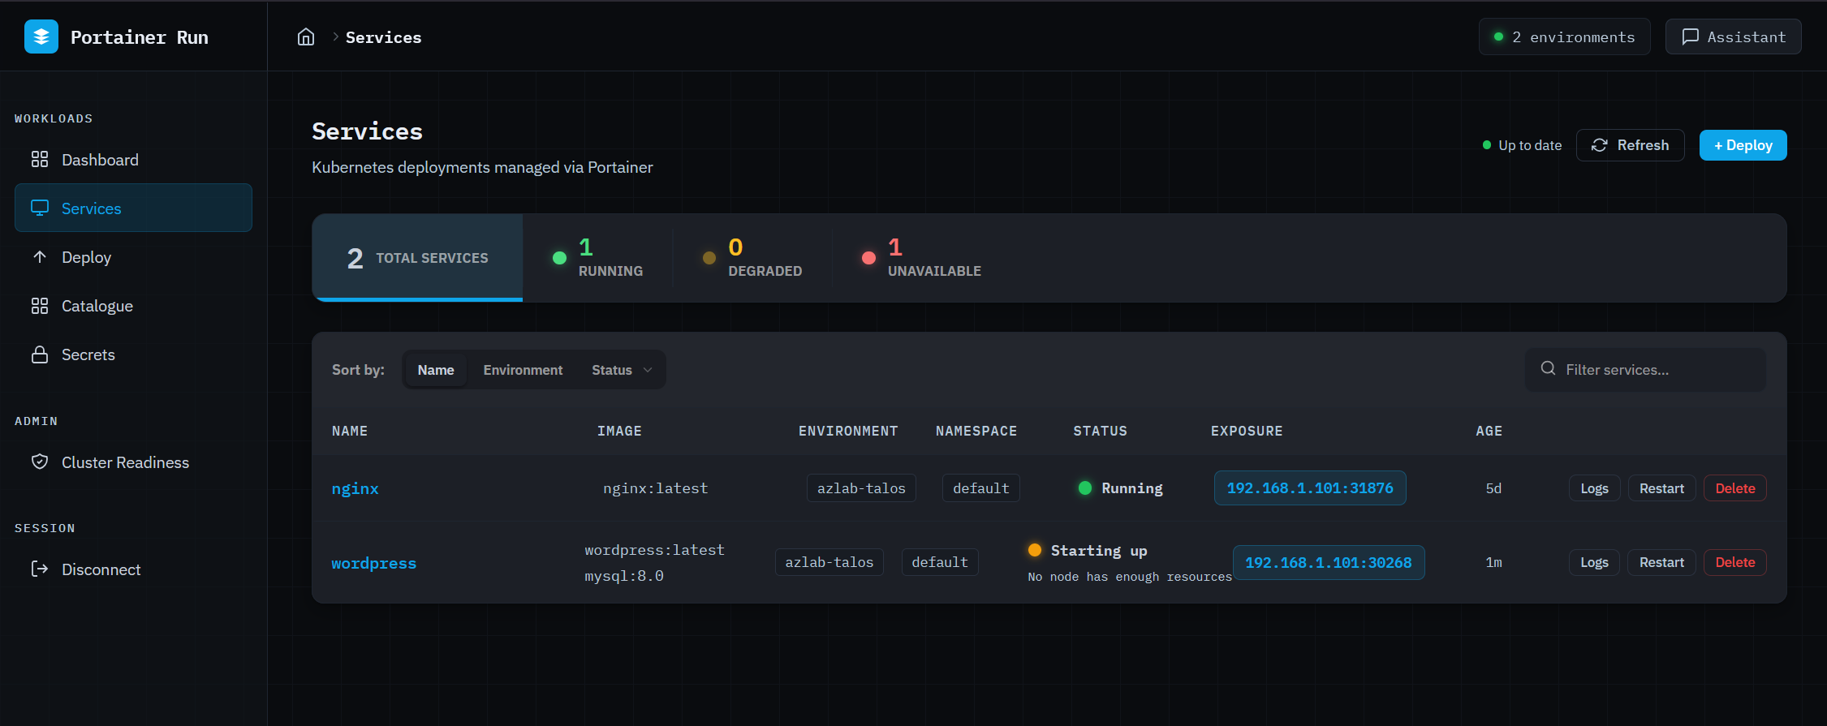Open the wordpress service link
This screenshot has width=1827, height=726.
tap(373, 563)
